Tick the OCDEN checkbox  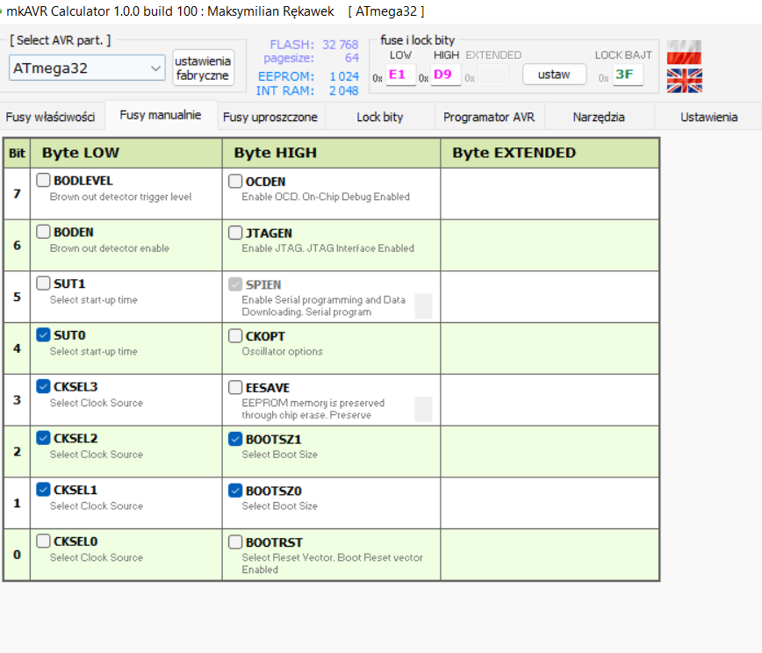235,181
